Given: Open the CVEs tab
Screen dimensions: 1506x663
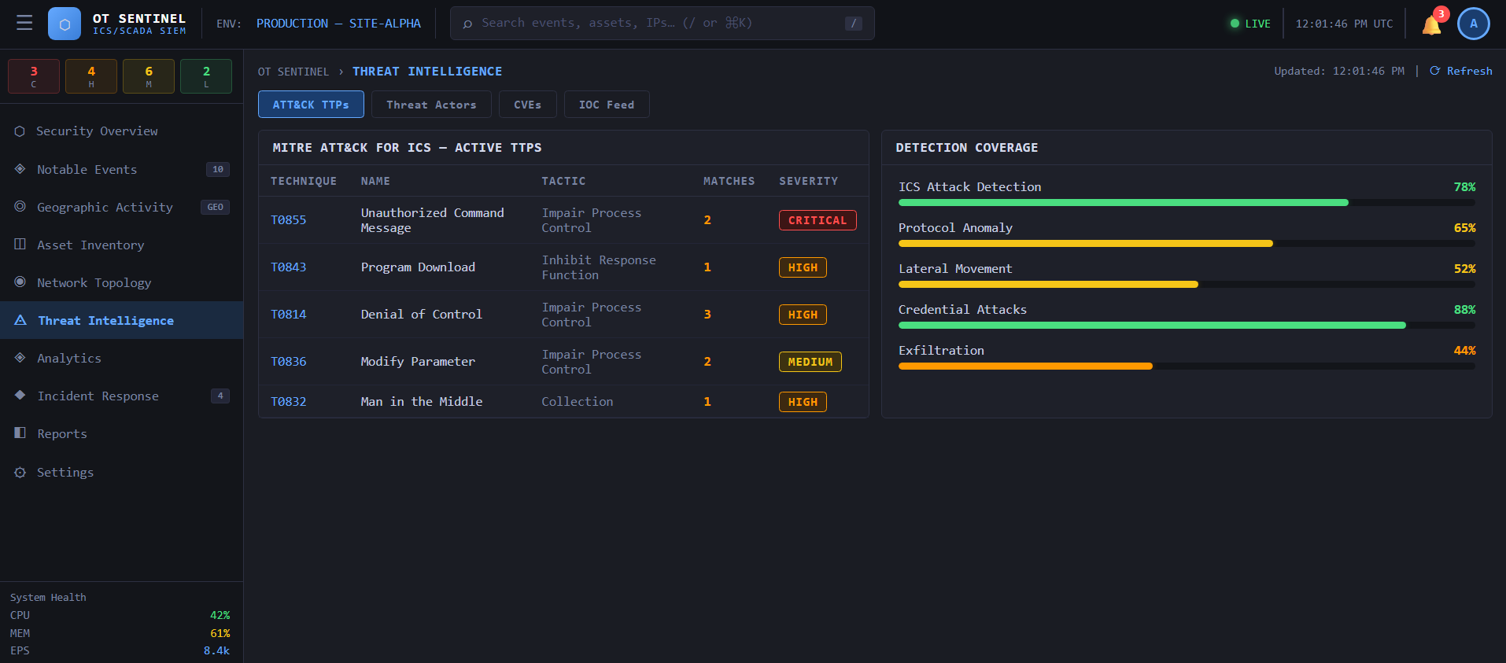Looking at the screenshot, I should pyautogui.click(x=527, y=105).
